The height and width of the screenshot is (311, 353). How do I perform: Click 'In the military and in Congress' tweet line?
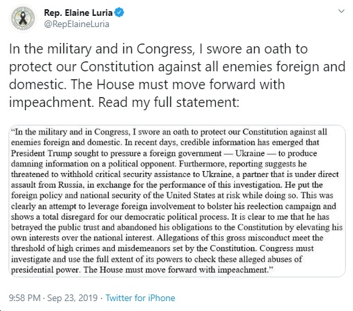(102, 49)
